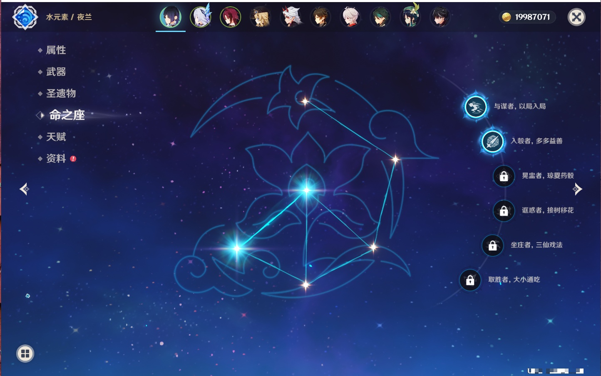601x376 pixels.
Task: Click the lock icon beside 诓惑者，接树移花
Action: (504, 211)
